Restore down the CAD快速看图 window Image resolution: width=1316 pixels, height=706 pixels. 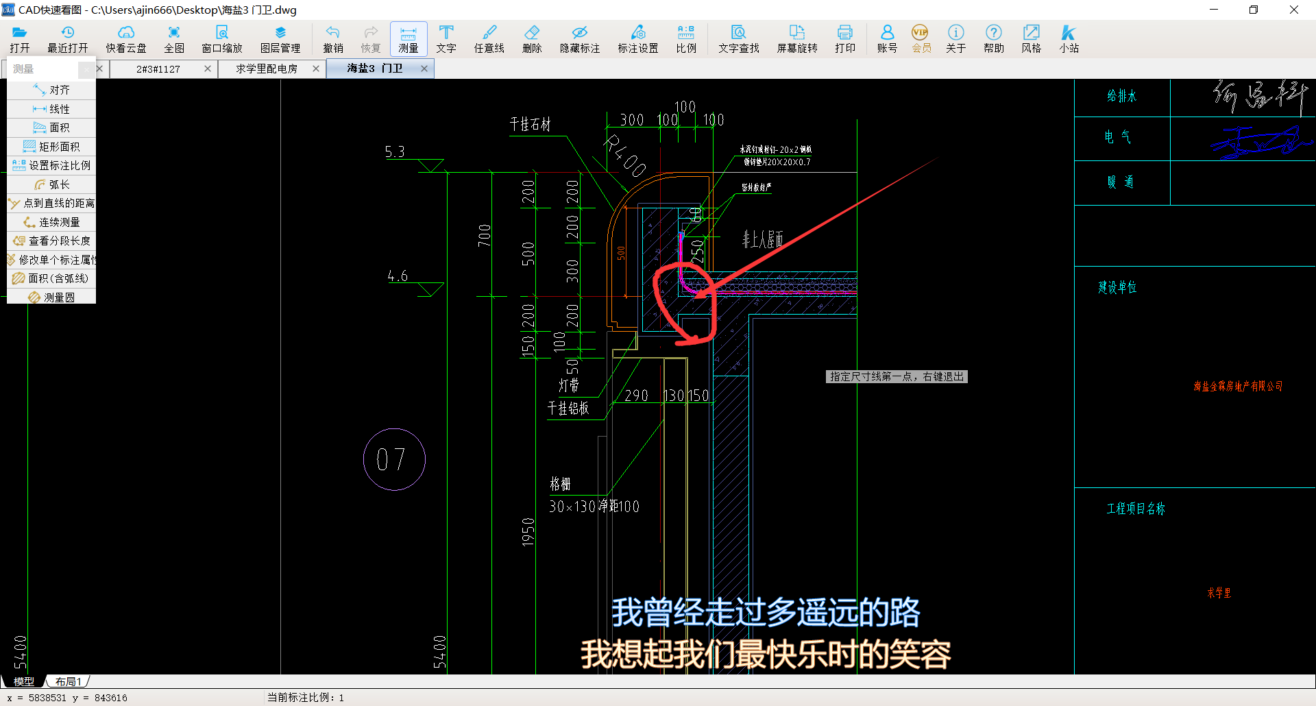click(x=1254, y=10)
